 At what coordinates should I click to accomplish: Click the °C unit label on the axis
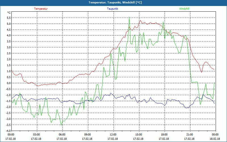pyautogui.click(x=9, y=13)
